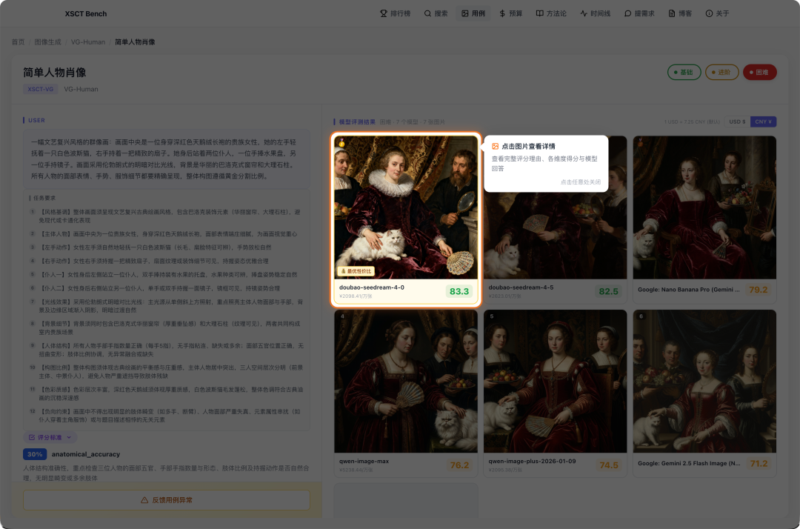
Task: Switch currency to USD $
Action: tap(737, 122)
